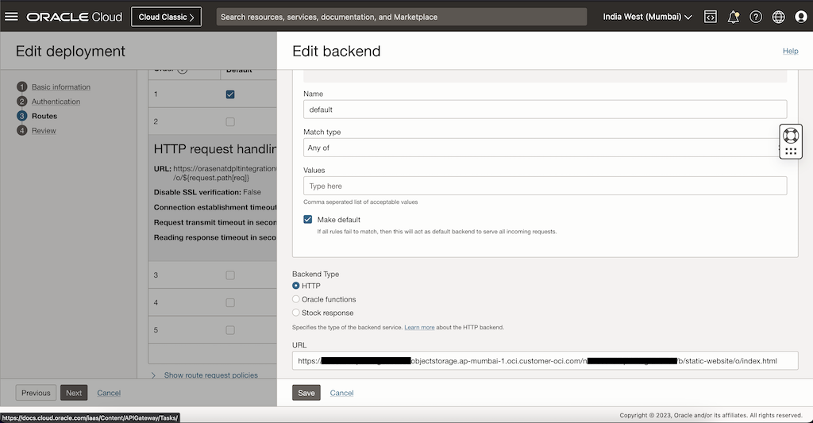
Task: Click the Connection establishment timeout text
Action: [x=215, y=207]
